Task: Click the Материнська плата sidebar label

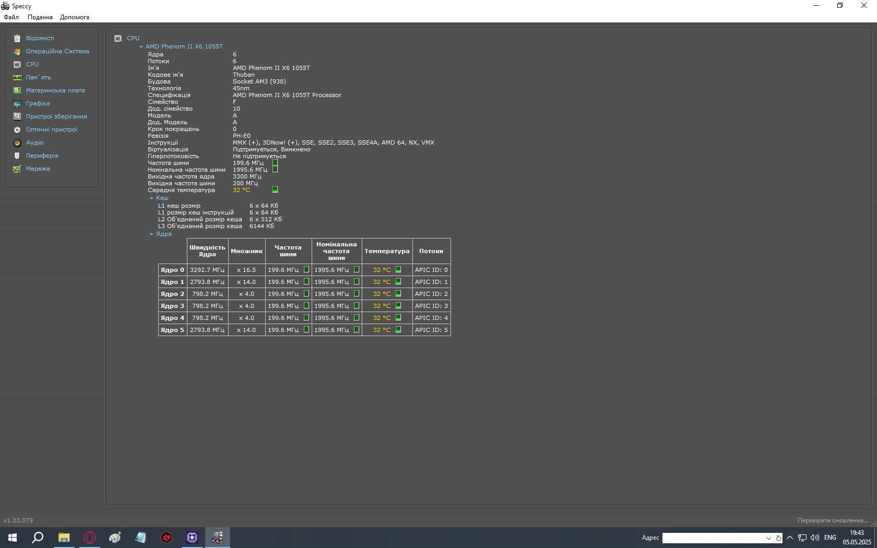Action: [55, 90]
